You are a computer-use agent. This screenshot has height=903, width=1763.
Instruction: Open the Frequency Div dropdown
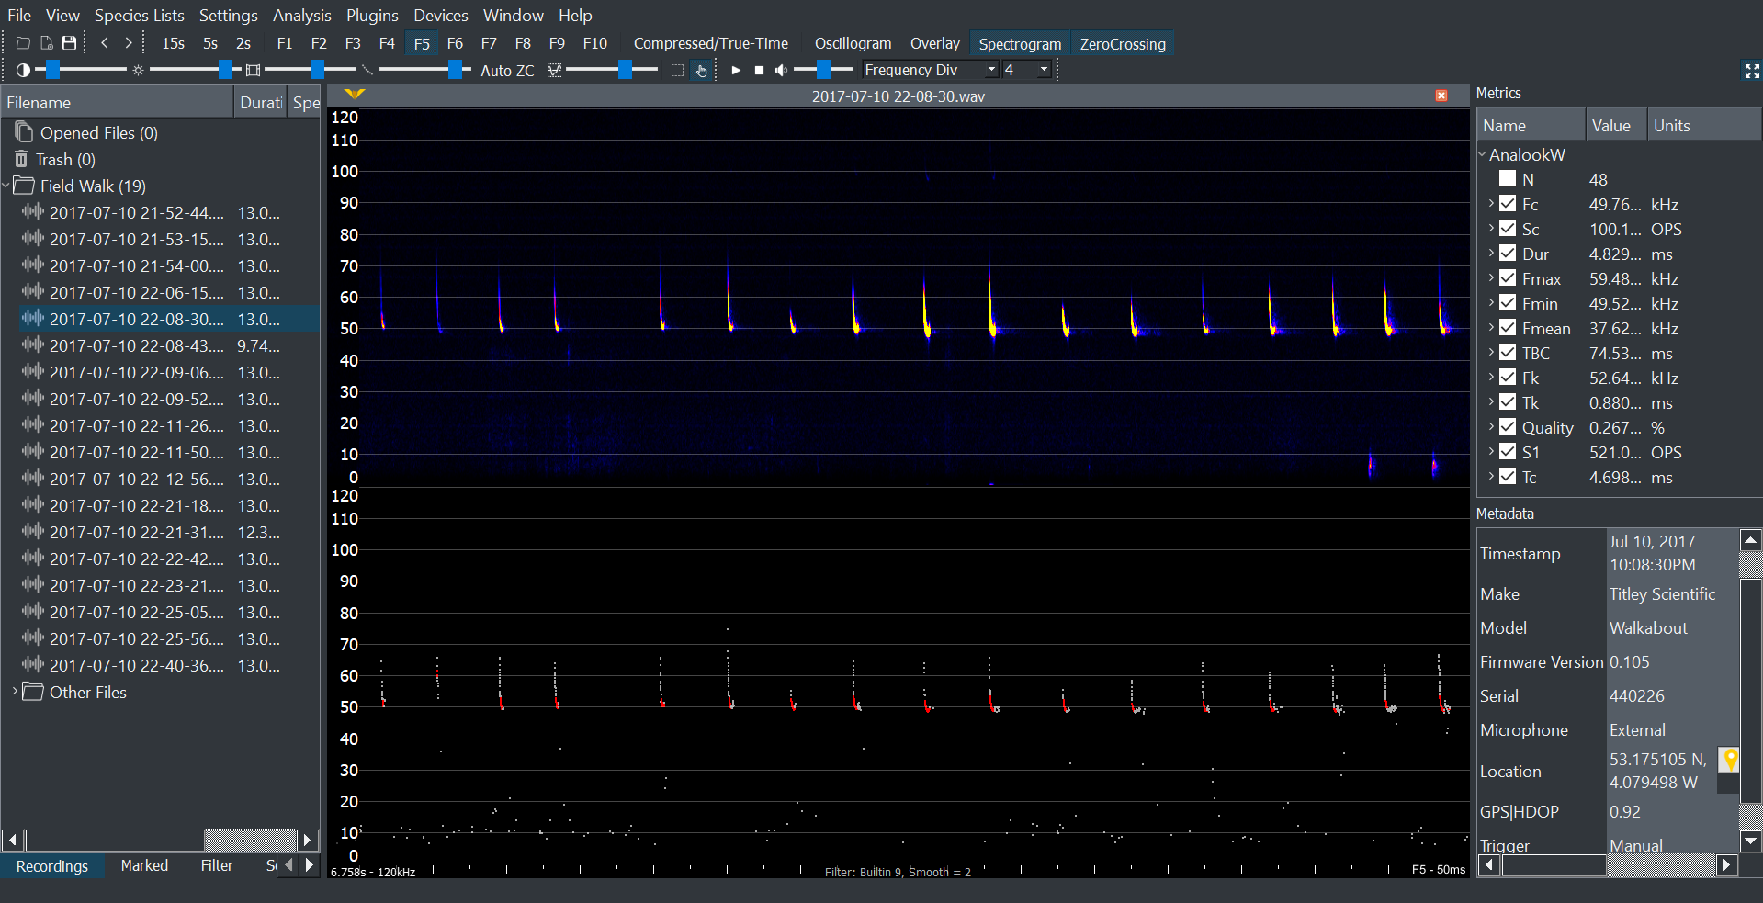[x=991, y=70]
